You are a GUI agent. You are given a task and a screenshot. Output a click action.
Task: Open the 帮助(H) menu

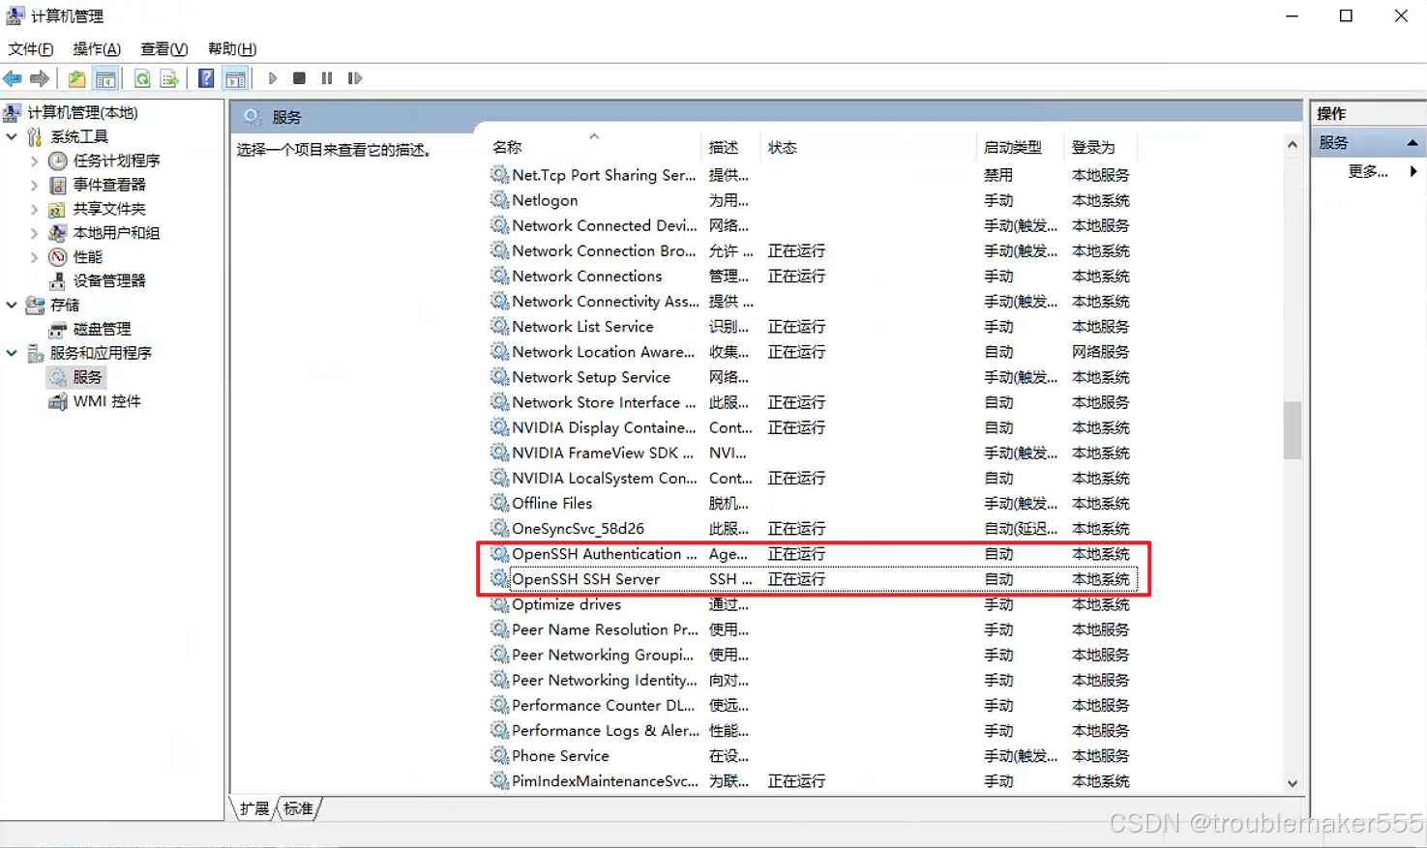232,48
